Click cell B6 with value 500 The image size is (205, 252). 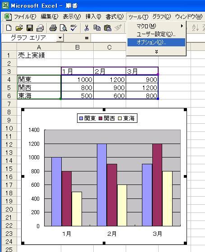(77, 95)
